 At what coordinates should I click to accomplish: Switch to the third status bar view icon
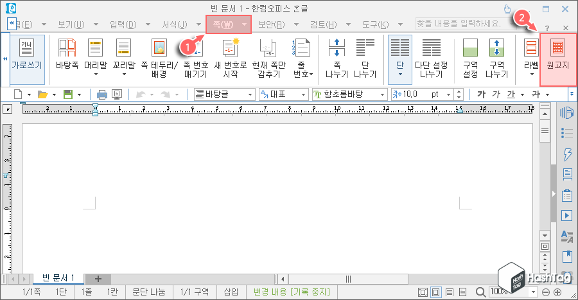450,292
